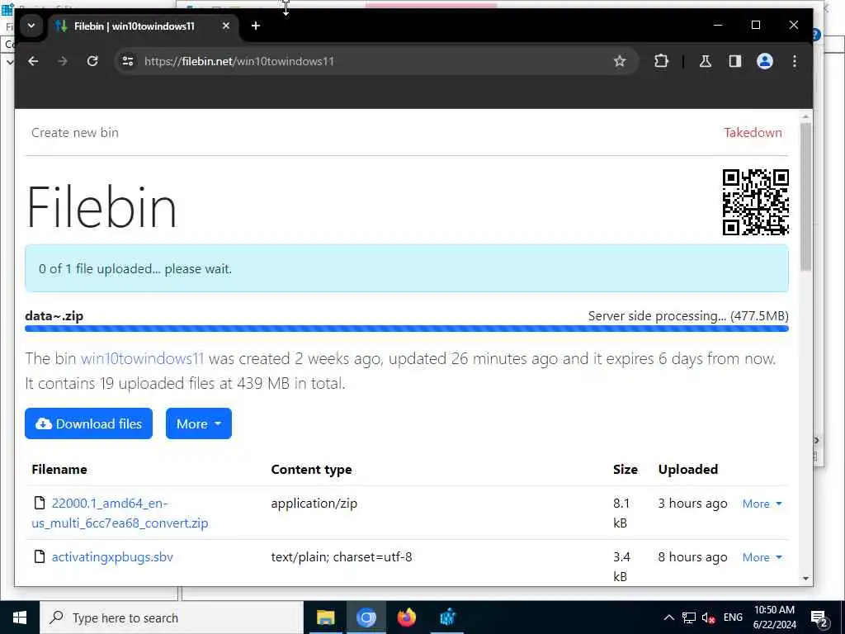
Task: Open File Explorer from taskbar
Action: (325, 617)
